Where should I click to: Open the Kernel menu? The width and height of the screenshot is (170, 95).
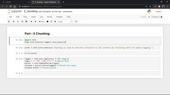click(49, 17)
